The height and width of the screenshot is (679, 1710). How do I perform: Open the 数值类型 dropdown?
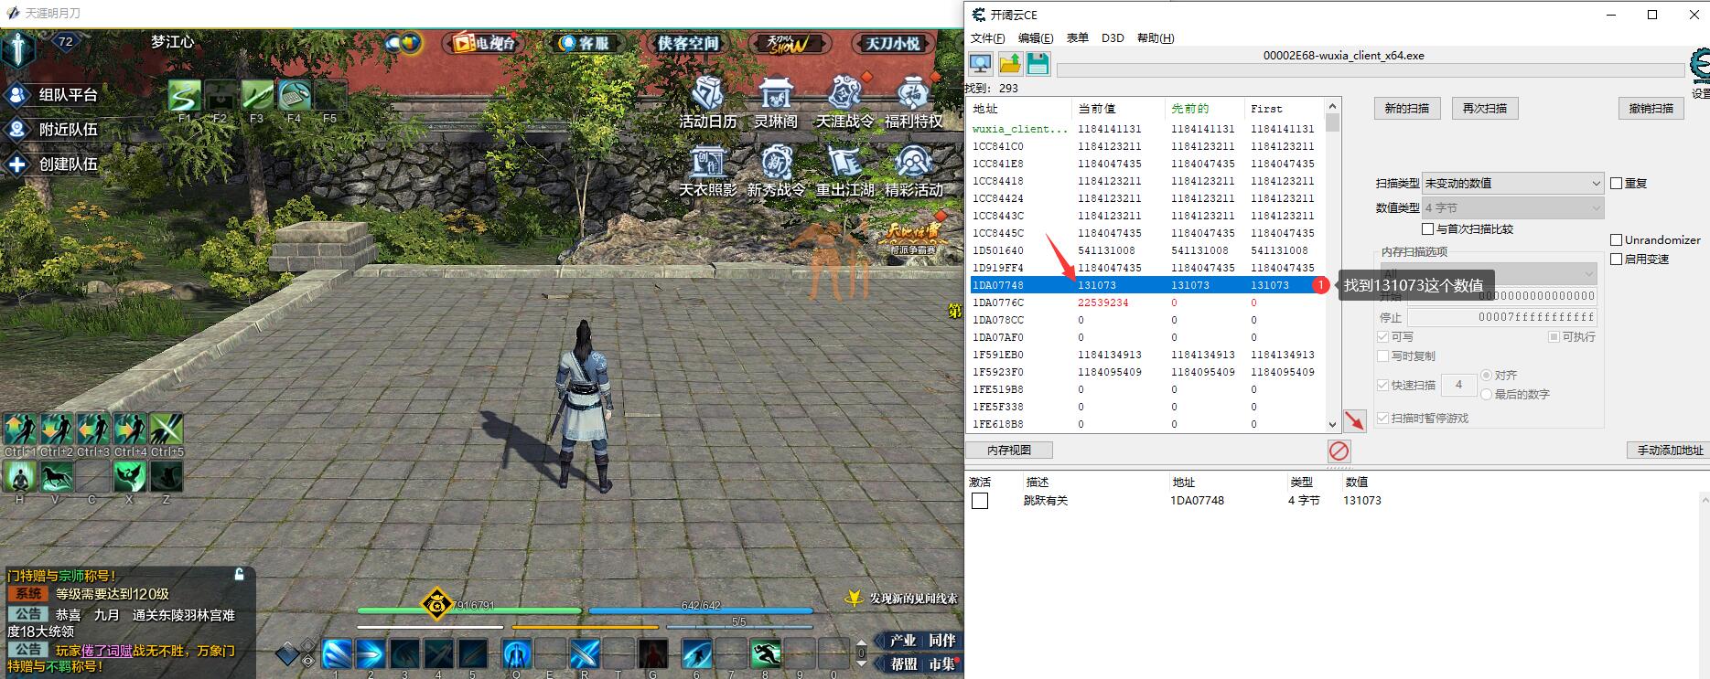coord(1513,207)
